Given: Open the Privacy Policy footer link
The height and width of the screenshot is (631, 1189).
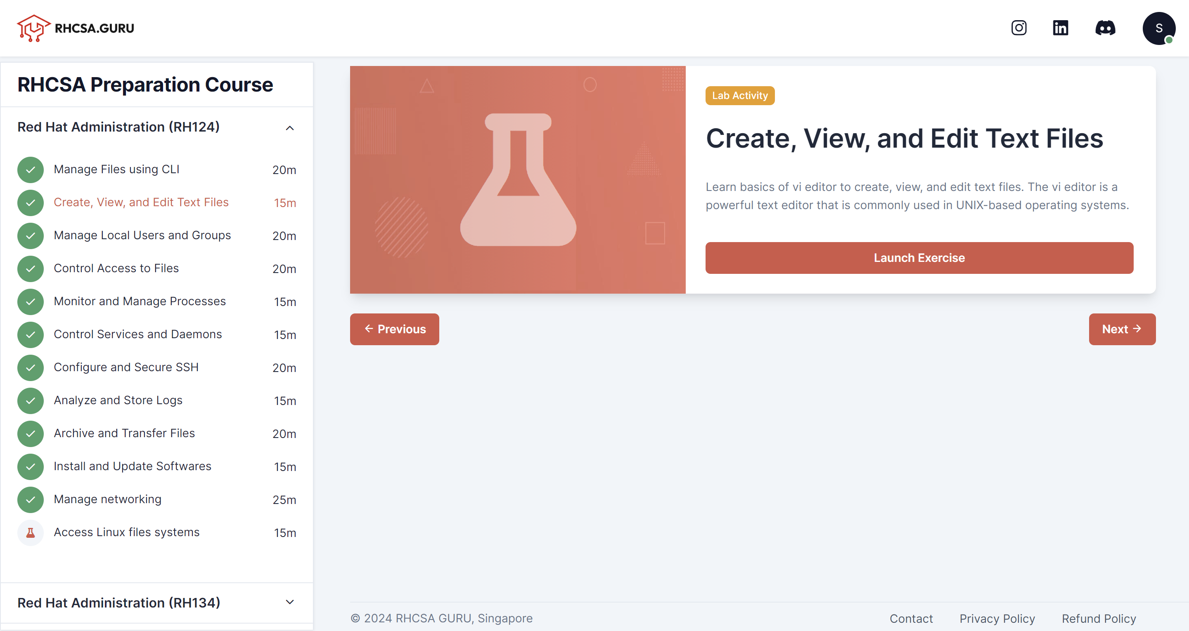Looking at the screenshot, I should click(997, 619).
